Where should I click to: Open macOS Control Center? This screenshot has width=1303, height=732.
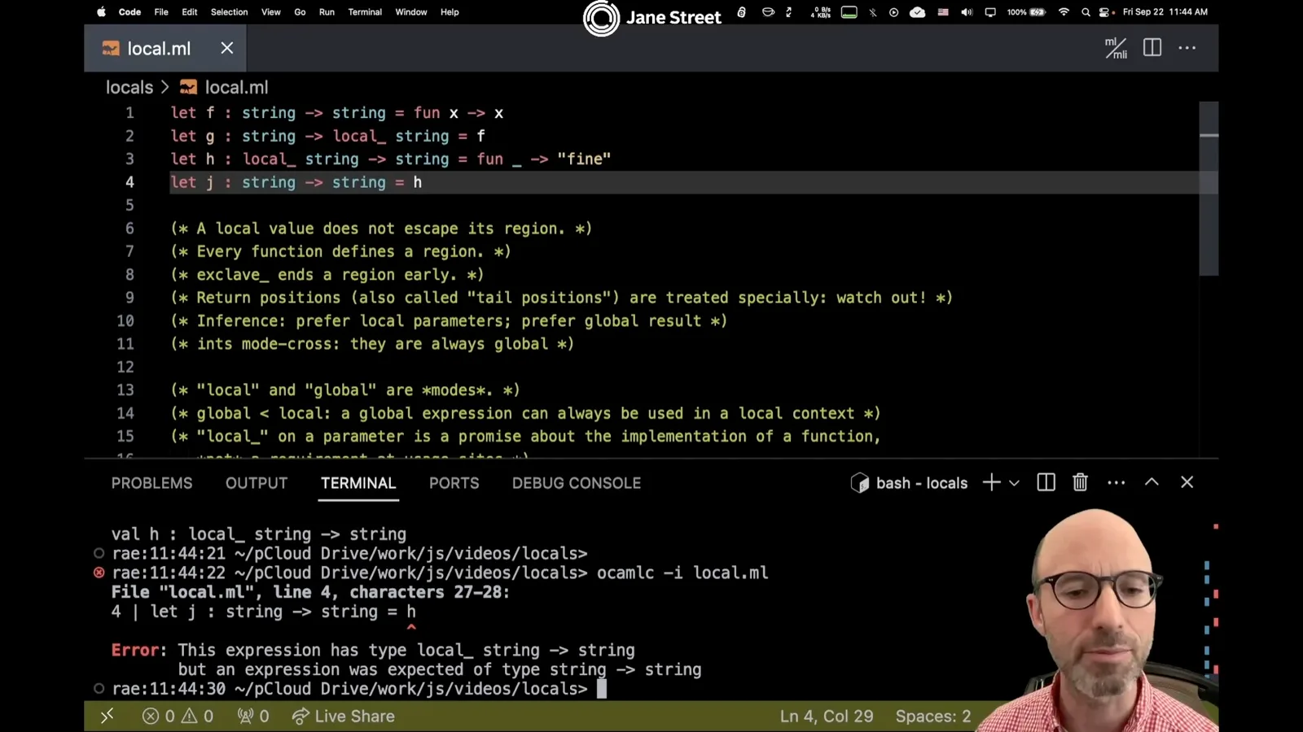click(1104, 12)
